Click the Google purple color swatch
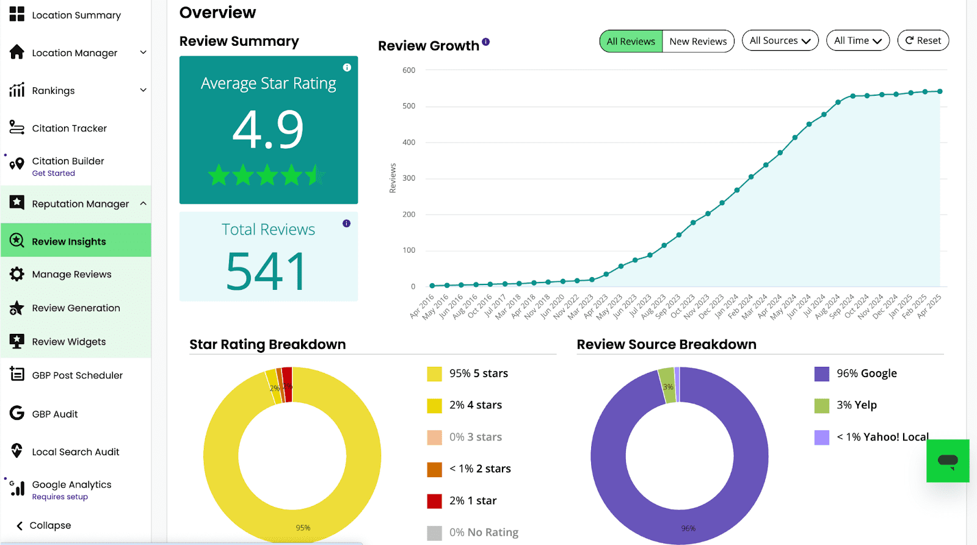 pos(822,374)
